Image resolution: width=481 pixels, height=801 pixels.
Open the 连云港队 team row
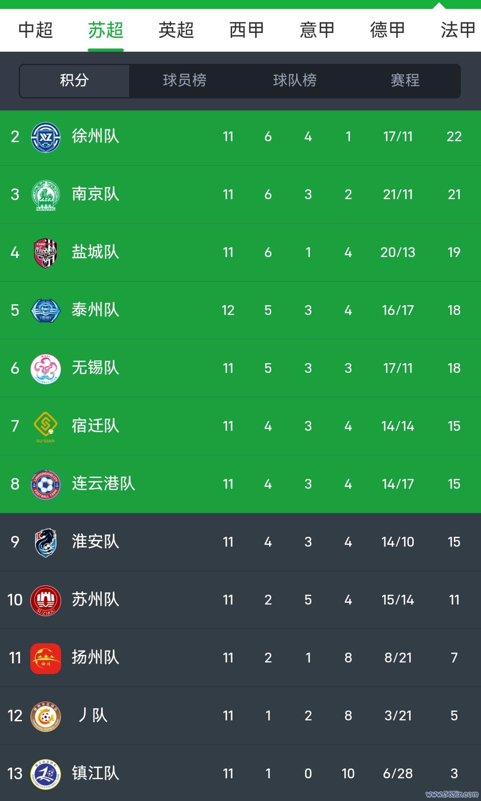[x=240, y=484]
